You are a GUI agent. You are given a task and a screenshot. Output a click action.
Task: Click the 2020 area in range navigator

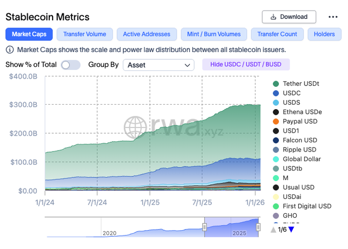pyautogui.click(x=110, y=233)
